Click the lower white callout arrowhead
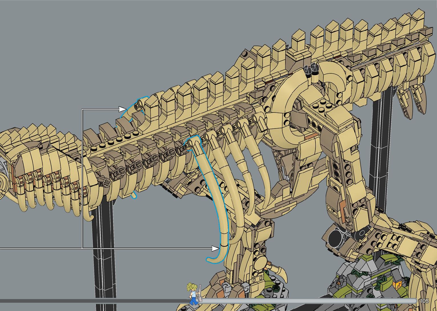The height and width of the screenshot is (311, 437). [216, 248]
